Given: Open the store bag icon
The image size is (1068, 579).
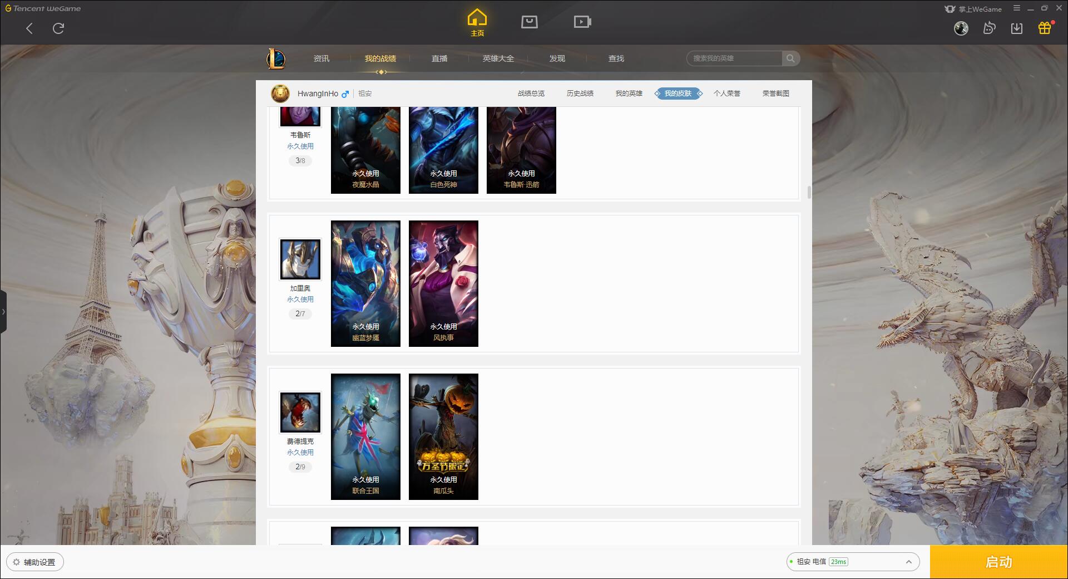Looking at the screenshot, I should point(529,22).
